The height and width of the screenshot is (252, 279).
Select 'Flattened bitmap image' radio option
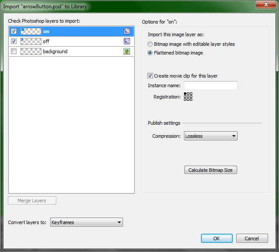pyautogui.click(x=150, y=53)
